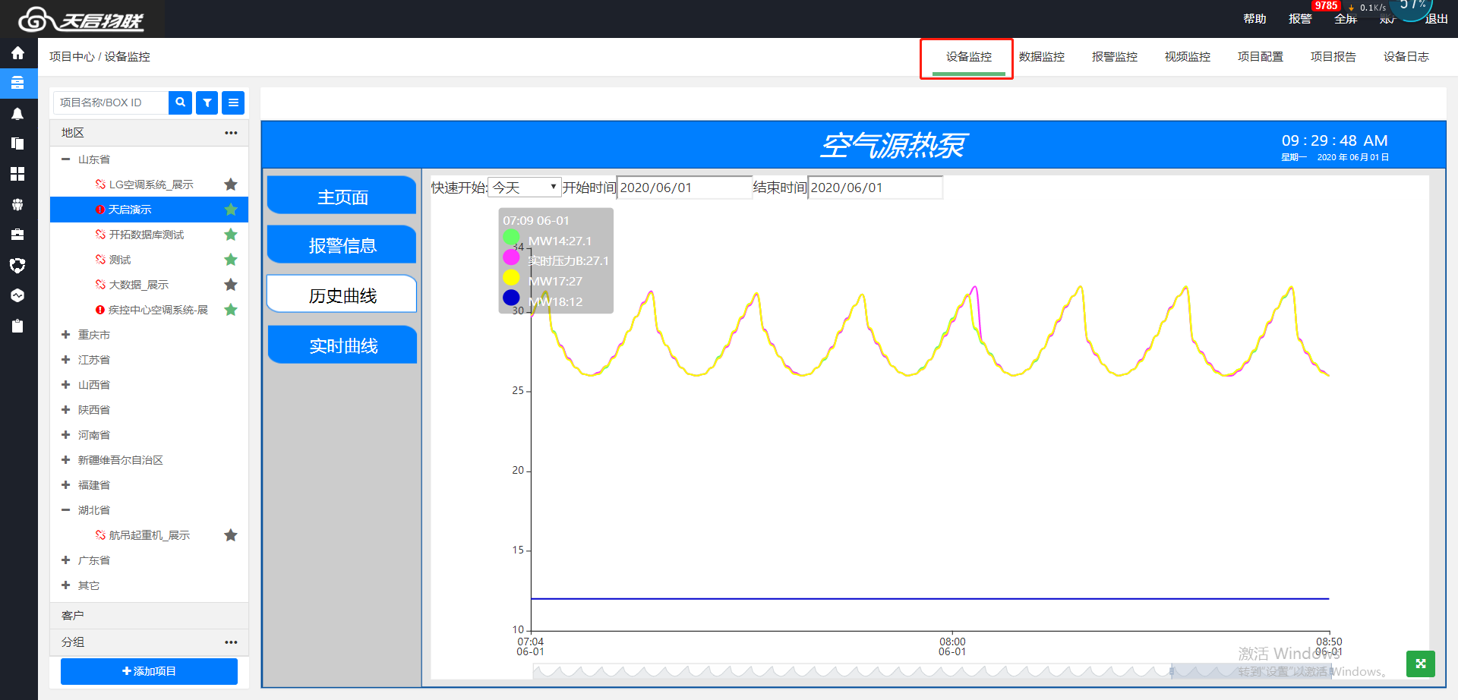The image size is (1458, 700).
Task: Collapse the 山东省 tree node
Action: tap(66, 159)
